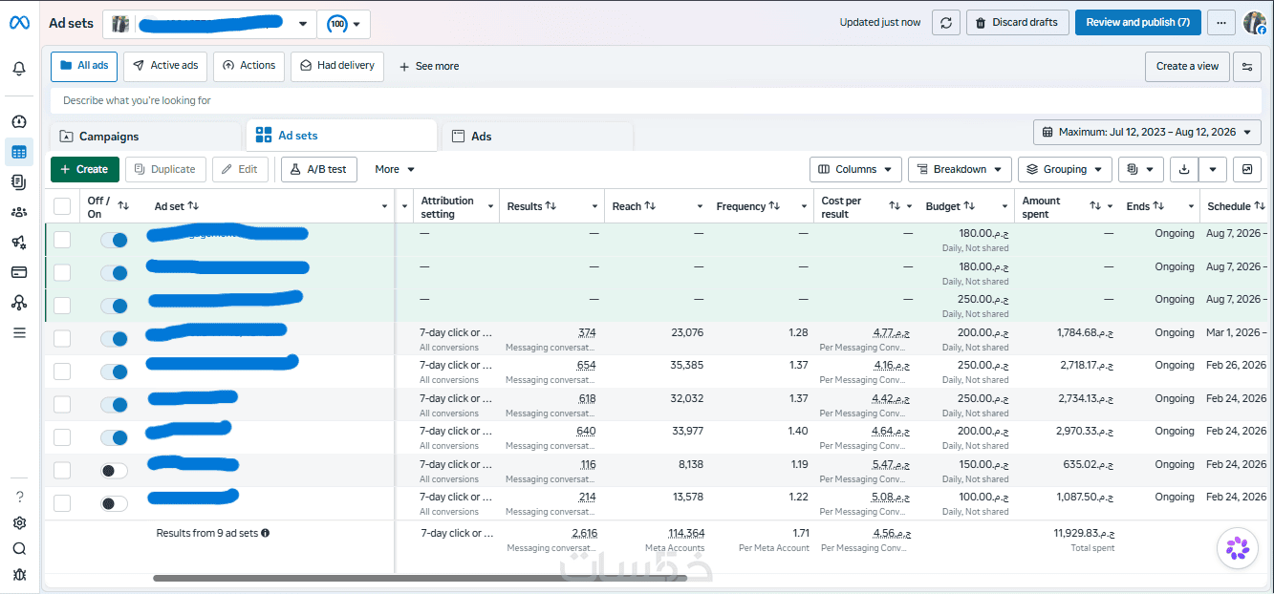The height and width of the screenshot is (594, 1274).
Task: Click the green Create button
Action: pyautogui.click(x=85, y=169)
